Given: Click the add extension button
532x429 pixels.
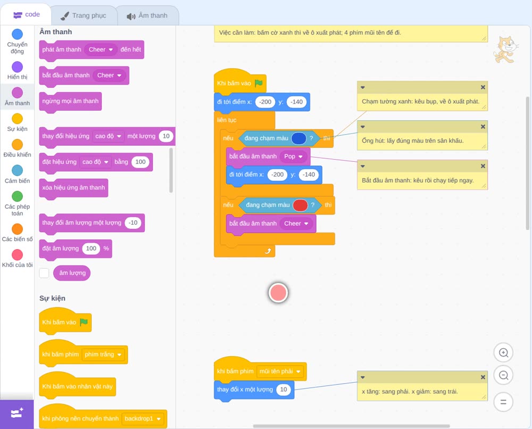Looking at the screenshot, I should point(16,414).
